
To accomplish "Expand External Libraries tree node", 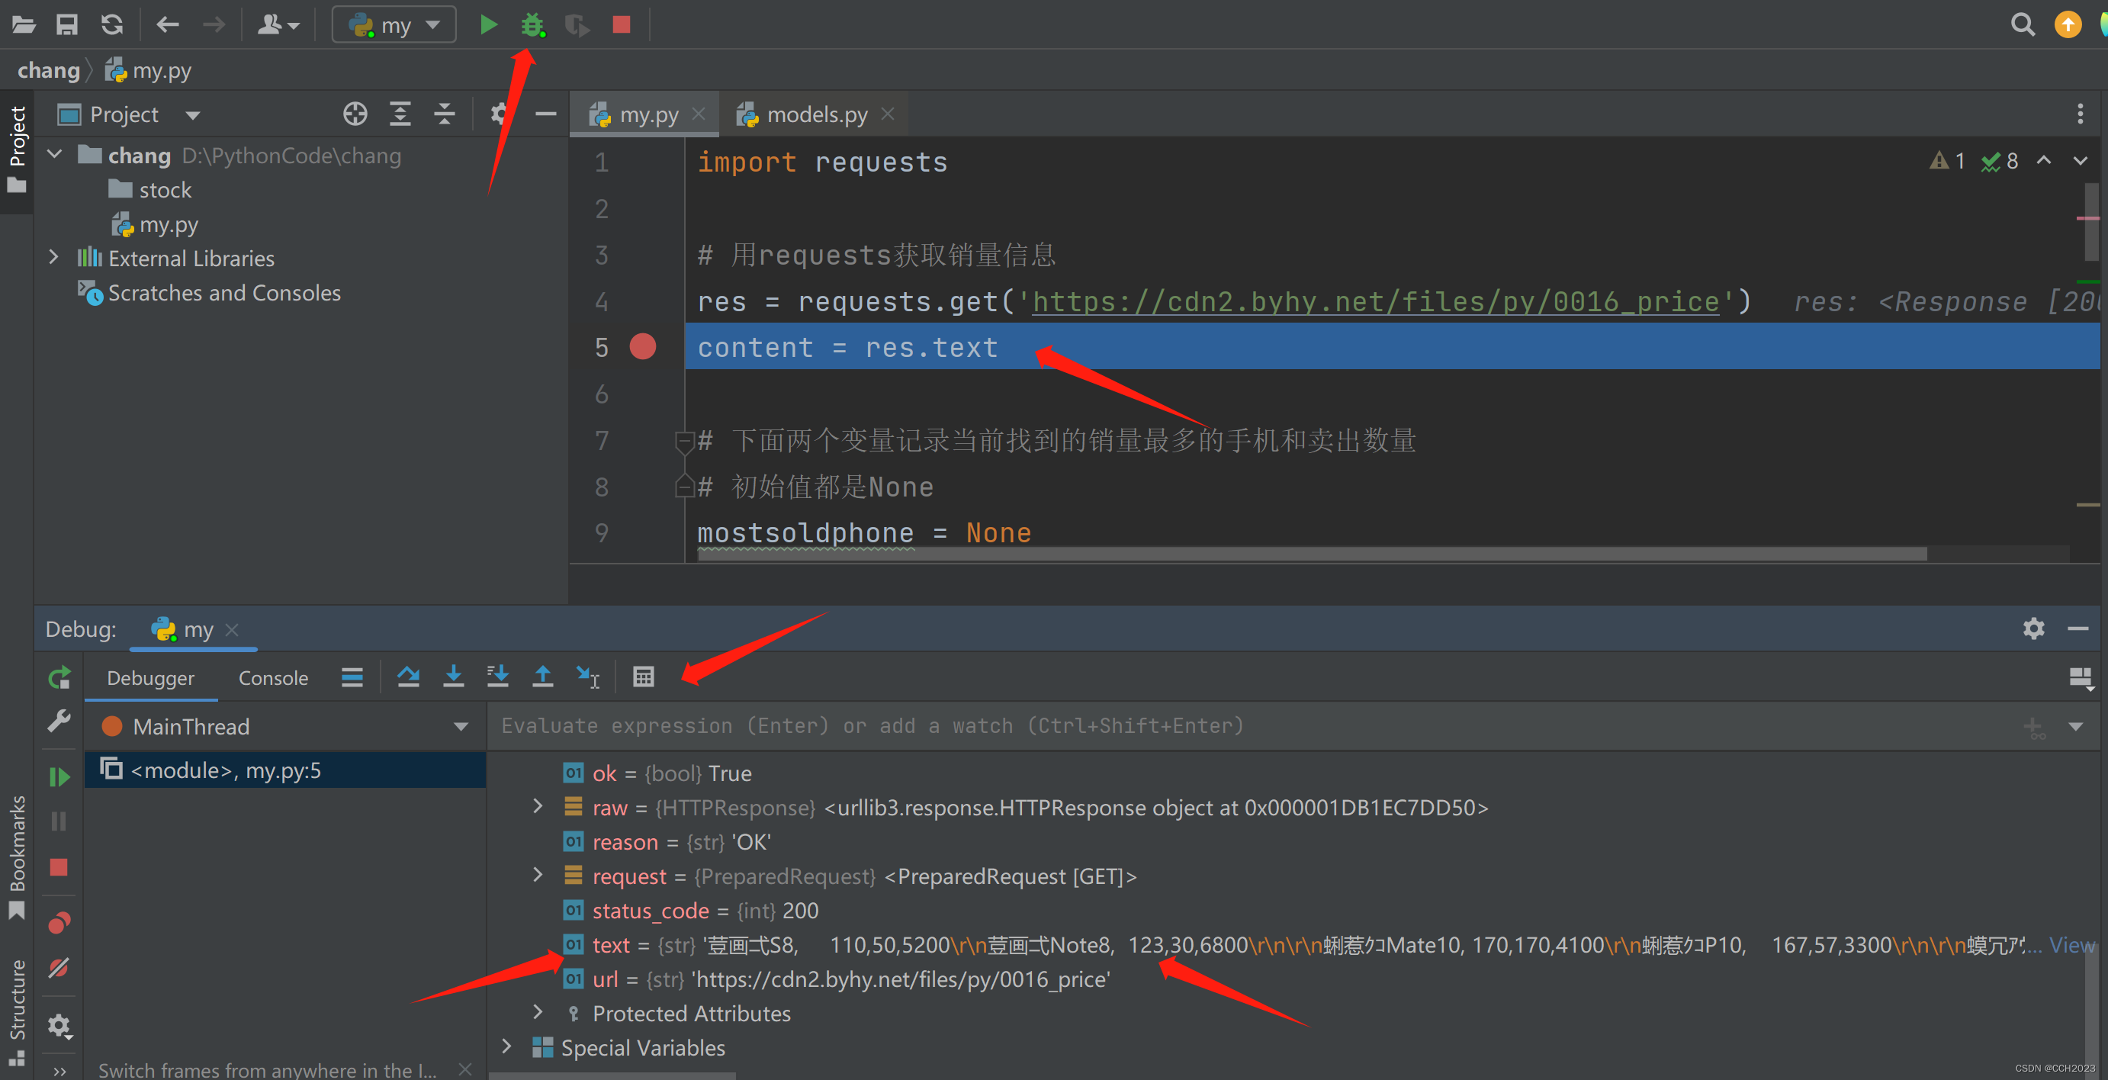I will pyautogui.click(x=54, y=258).
